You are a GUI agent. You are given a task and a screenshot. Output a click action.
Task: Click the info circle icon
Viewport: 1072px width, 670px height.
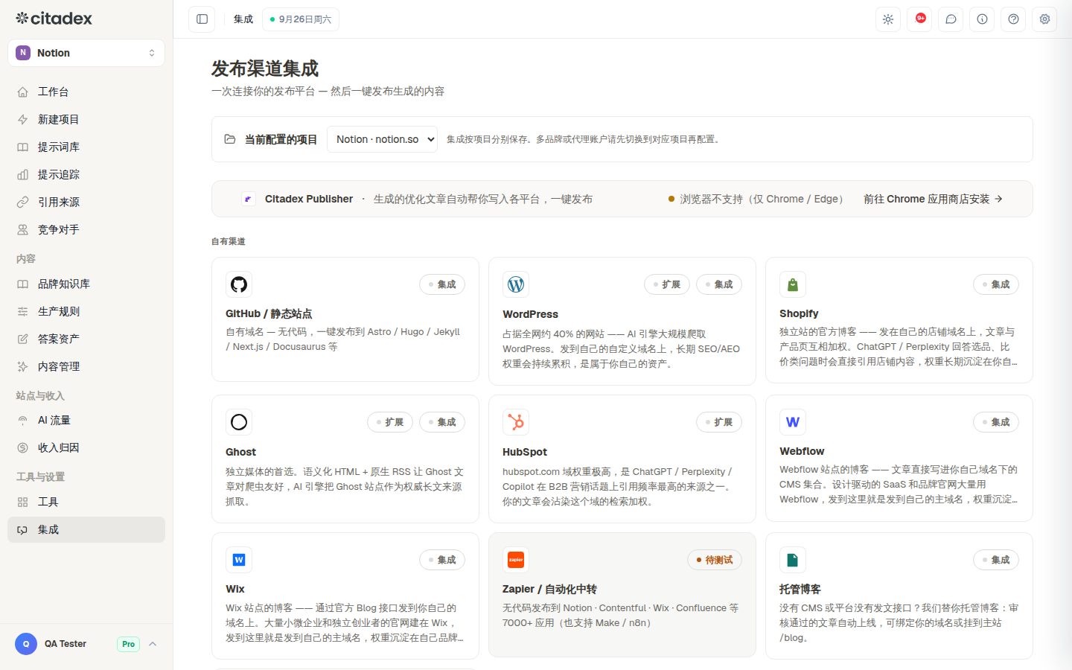pyautogui.click(x=982, y=19)
